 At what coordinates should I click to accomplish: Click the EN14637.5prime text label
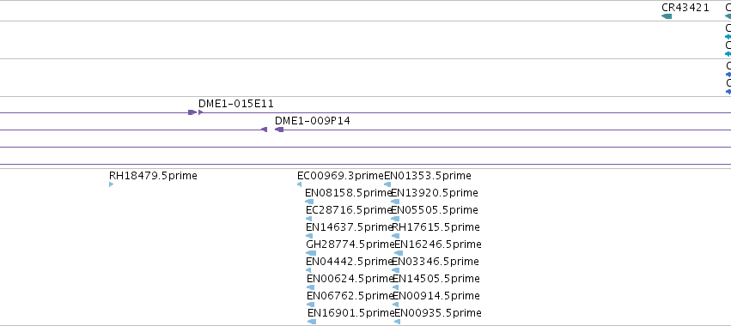point(350,227)
